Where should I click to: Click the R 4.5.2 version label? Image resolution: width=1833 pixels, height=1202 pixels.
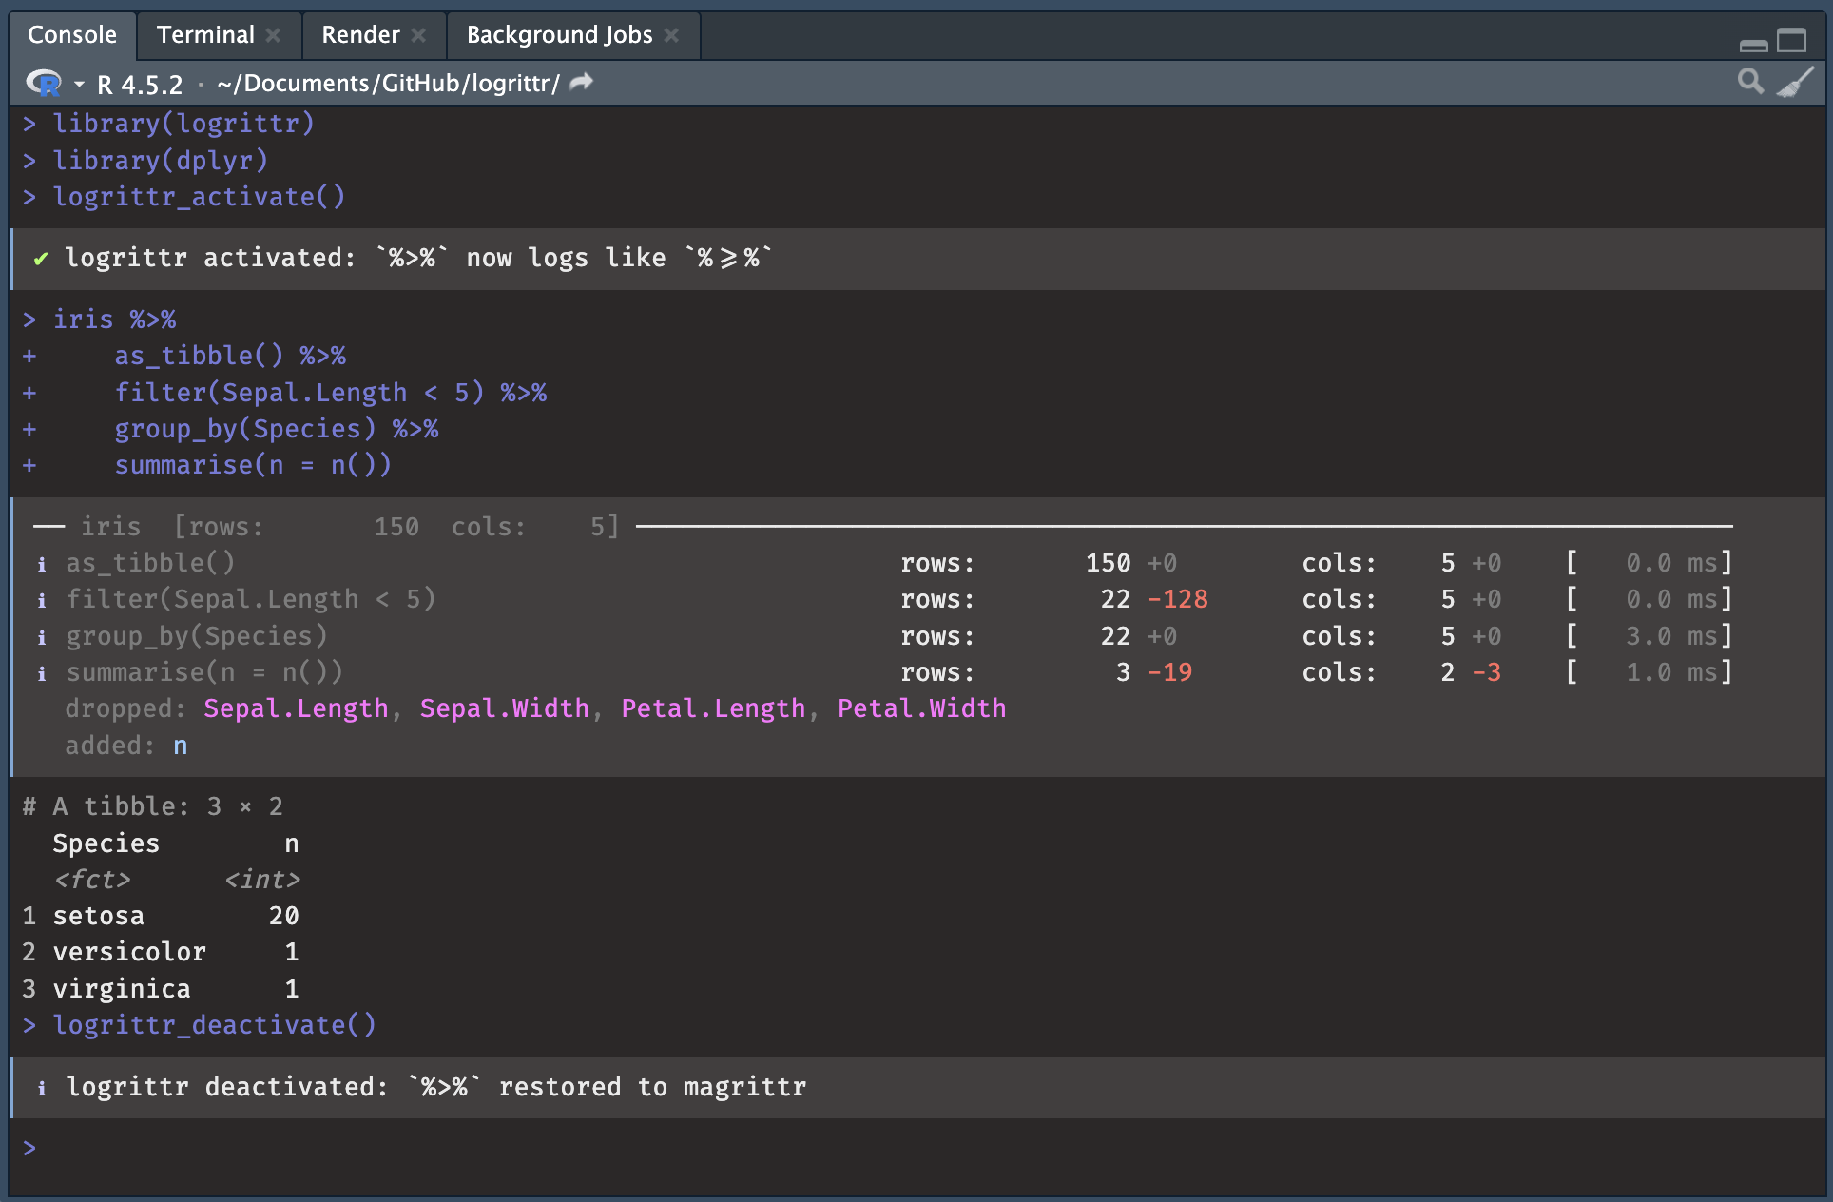click(140, 85)
